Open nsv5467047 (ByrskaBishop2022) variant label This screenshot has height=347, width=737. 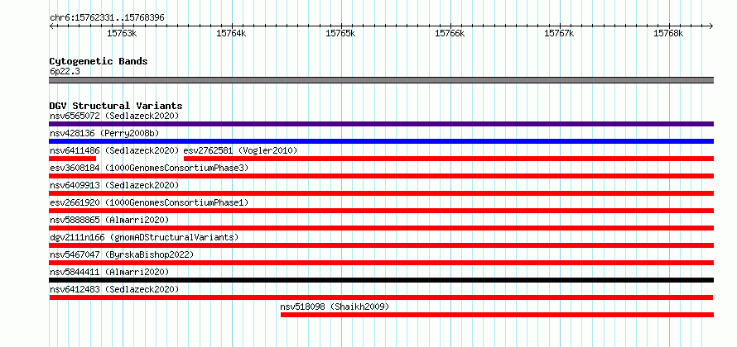[x=122, y=254]
